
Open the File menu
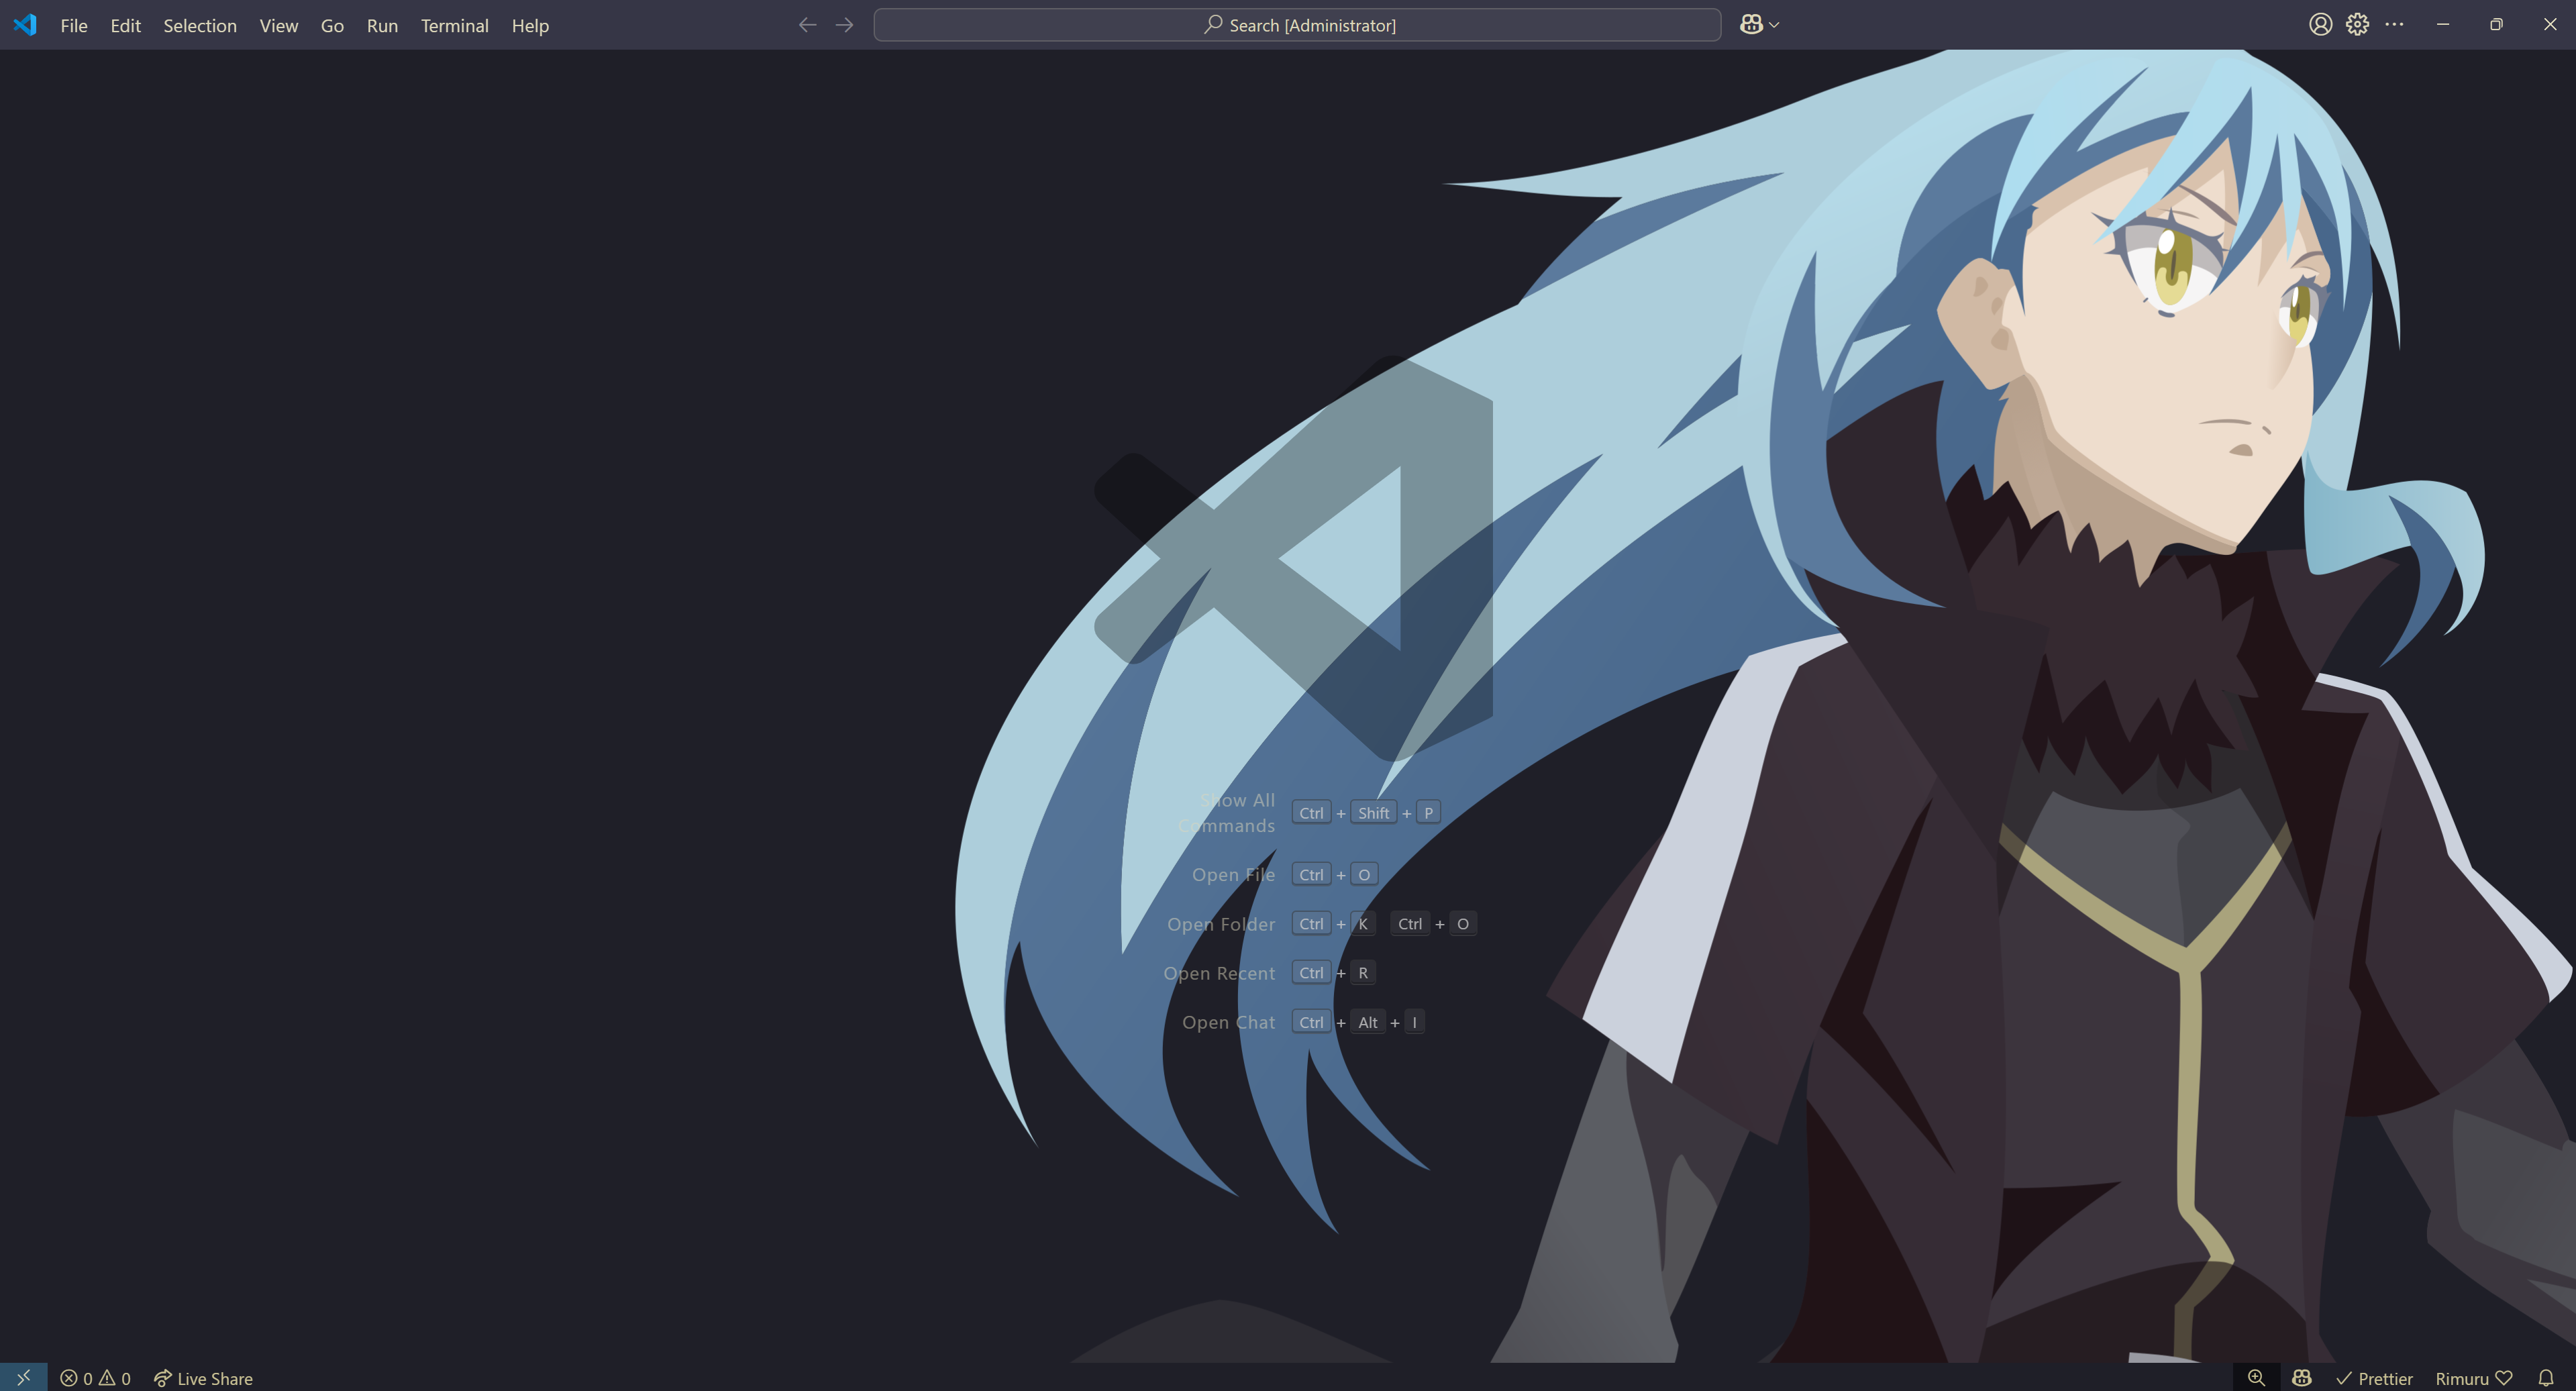[x=74, y=25]
